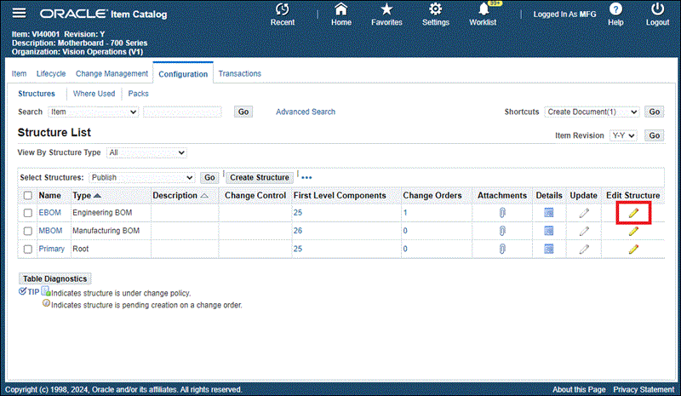The height and width of the screenshot is (396, 681).
Task: Open the Packs subtab
Action: click(138, 94)
